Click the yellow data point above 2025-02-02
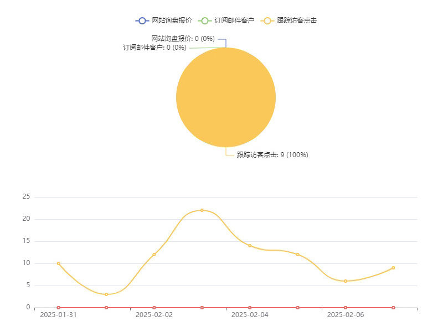 click(154, 255)
